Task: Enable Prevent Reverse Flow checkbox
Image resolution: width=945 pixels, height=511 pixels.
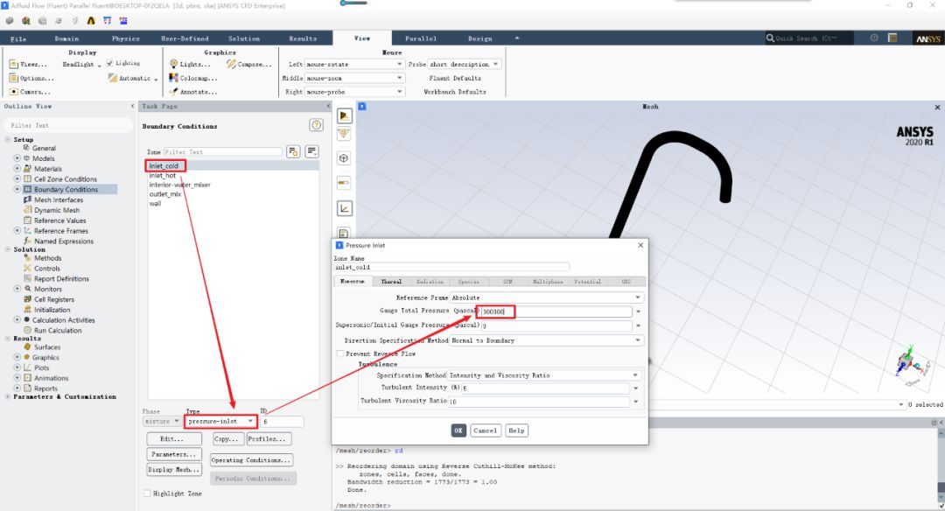Action: (339, 353)
